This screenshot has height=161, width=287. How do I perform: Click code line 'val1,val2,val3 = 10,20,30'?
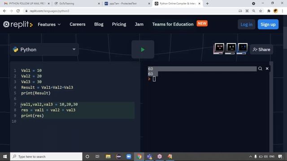tap(49, 104)
